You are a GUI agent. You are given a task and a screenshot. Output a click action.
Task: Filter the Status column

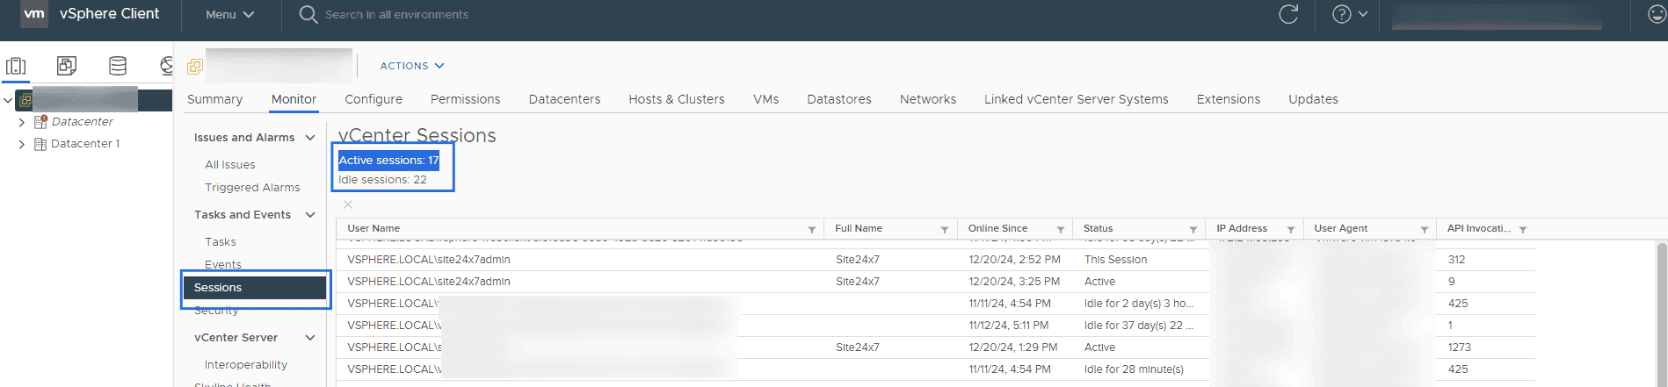(x=1193, y=229)
